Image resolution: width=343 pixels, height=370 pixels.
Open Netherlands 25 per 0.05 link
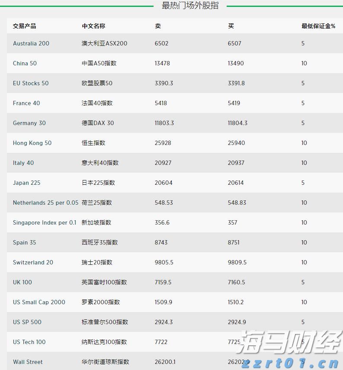[45, 203]
